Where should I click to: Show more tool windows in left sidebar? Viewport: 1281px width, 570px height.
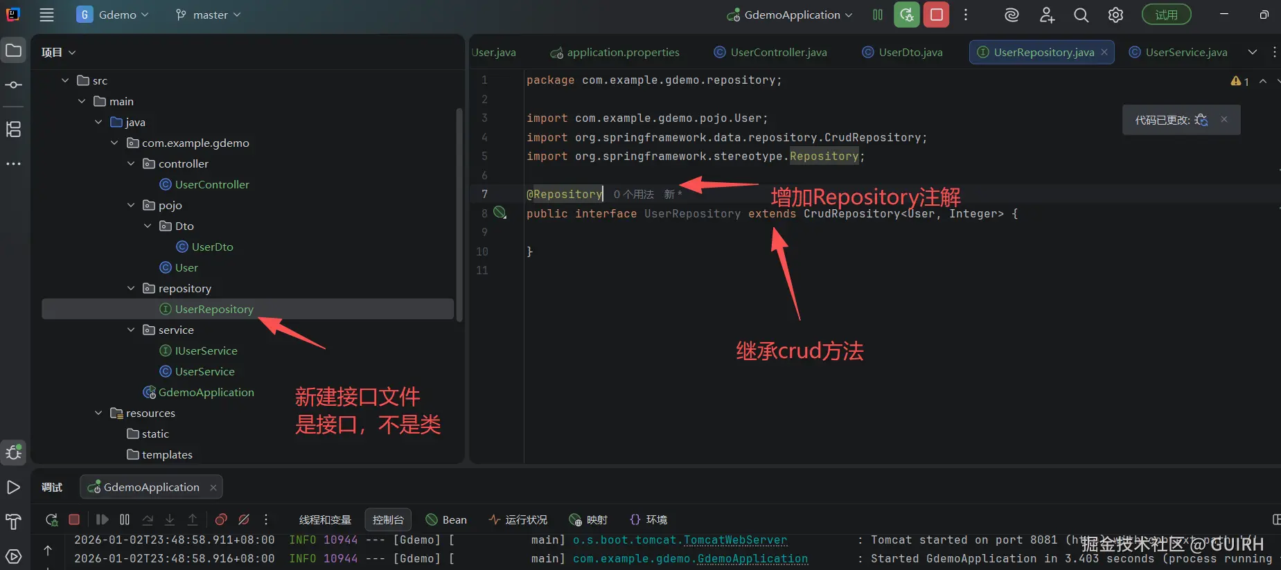coord(13,164)
